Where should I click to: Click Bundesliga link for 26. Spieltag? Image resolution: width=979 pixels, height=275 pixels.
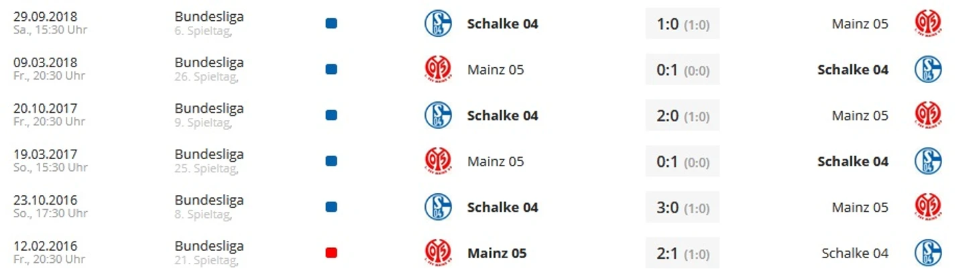(209, 62)
